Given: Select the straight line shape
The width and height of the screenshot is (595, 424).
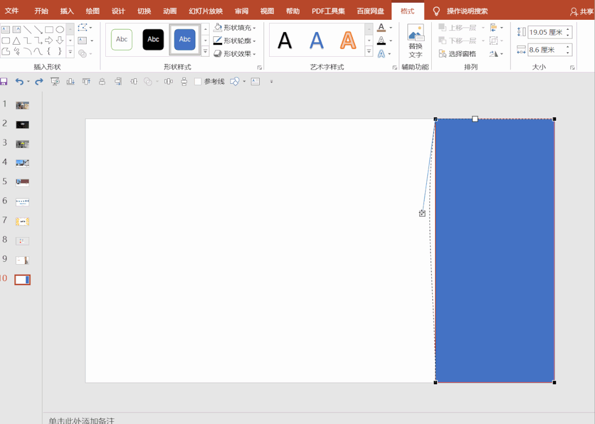Looking at the screenshot, I should 28,30.
